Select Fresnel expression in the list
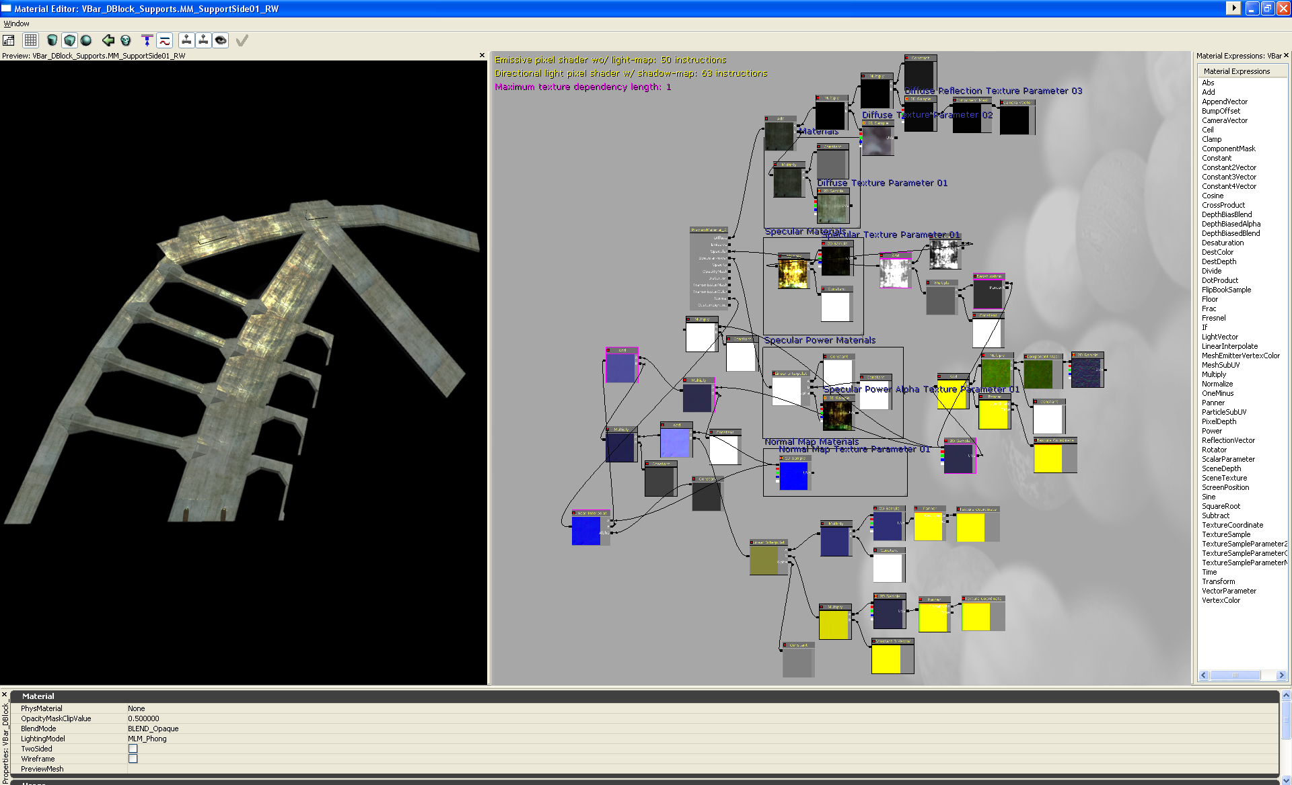 [1214, 318]
